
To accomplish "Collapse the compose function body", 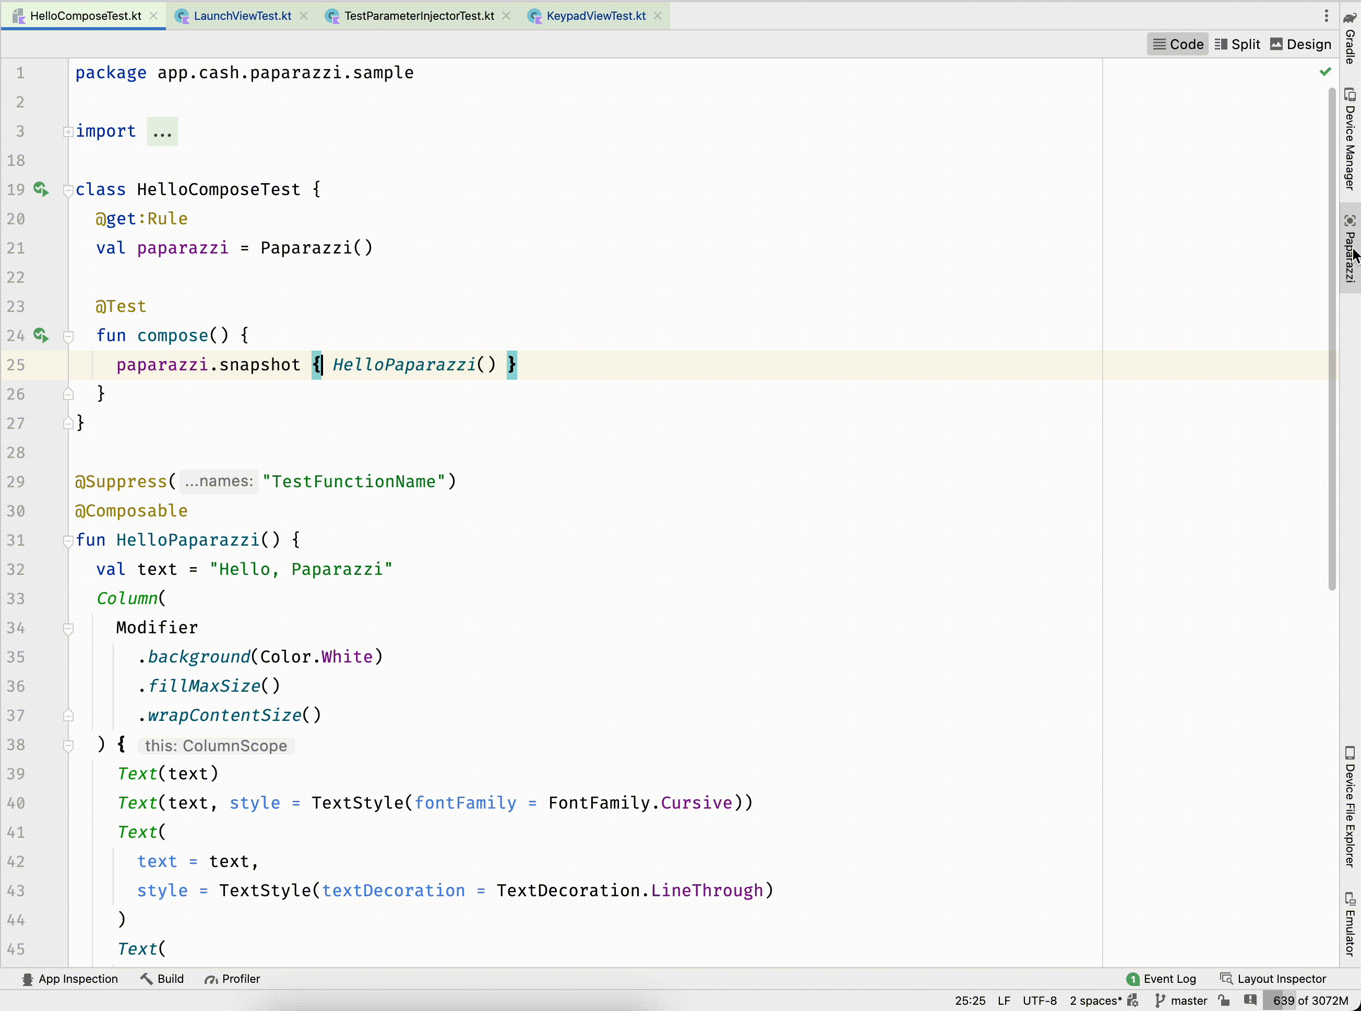I will coord(68,336).
